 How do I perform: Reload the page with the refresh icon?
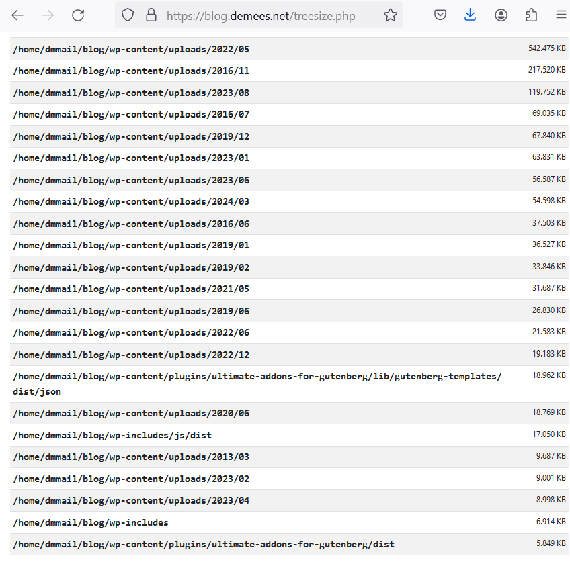[x=78, y=15]
